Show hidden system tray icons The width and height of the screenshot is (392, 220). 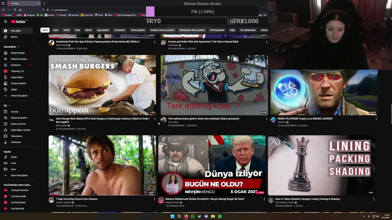[364, 216]
